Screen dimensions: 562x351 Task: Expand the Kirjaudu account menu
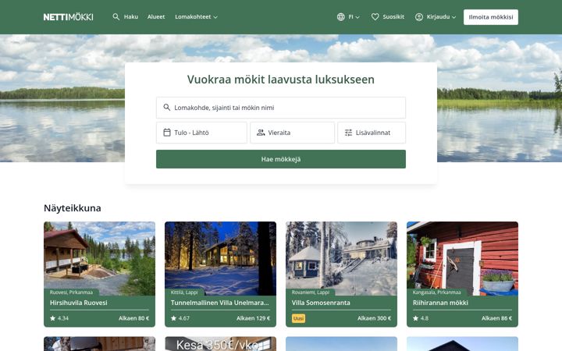[441, 17]
